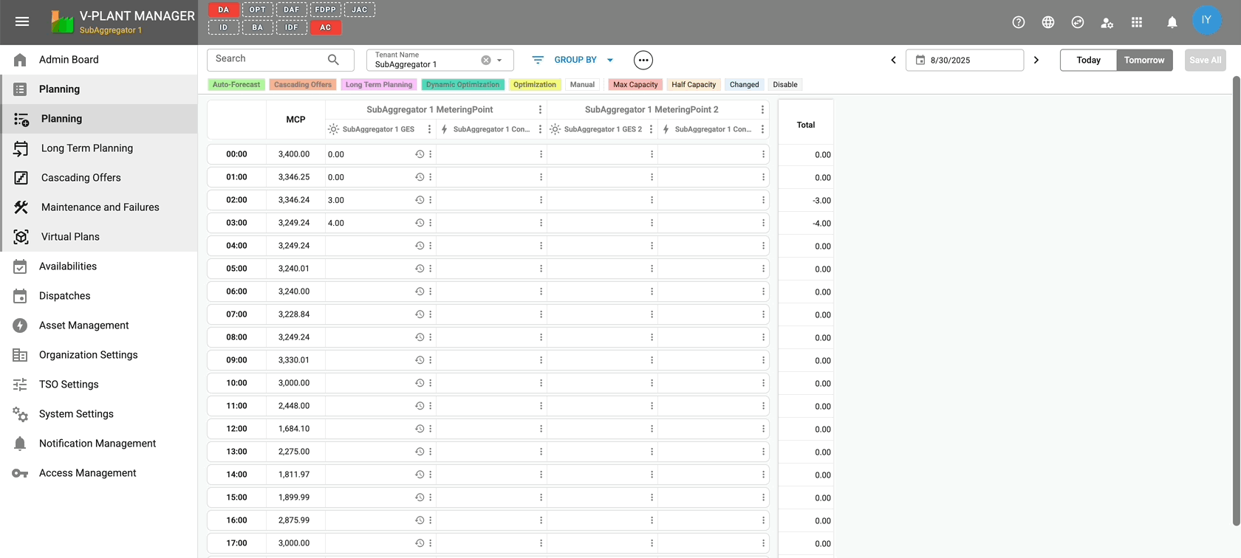
Task: Open the hamburger navigation menu
Action: point(22,21)
